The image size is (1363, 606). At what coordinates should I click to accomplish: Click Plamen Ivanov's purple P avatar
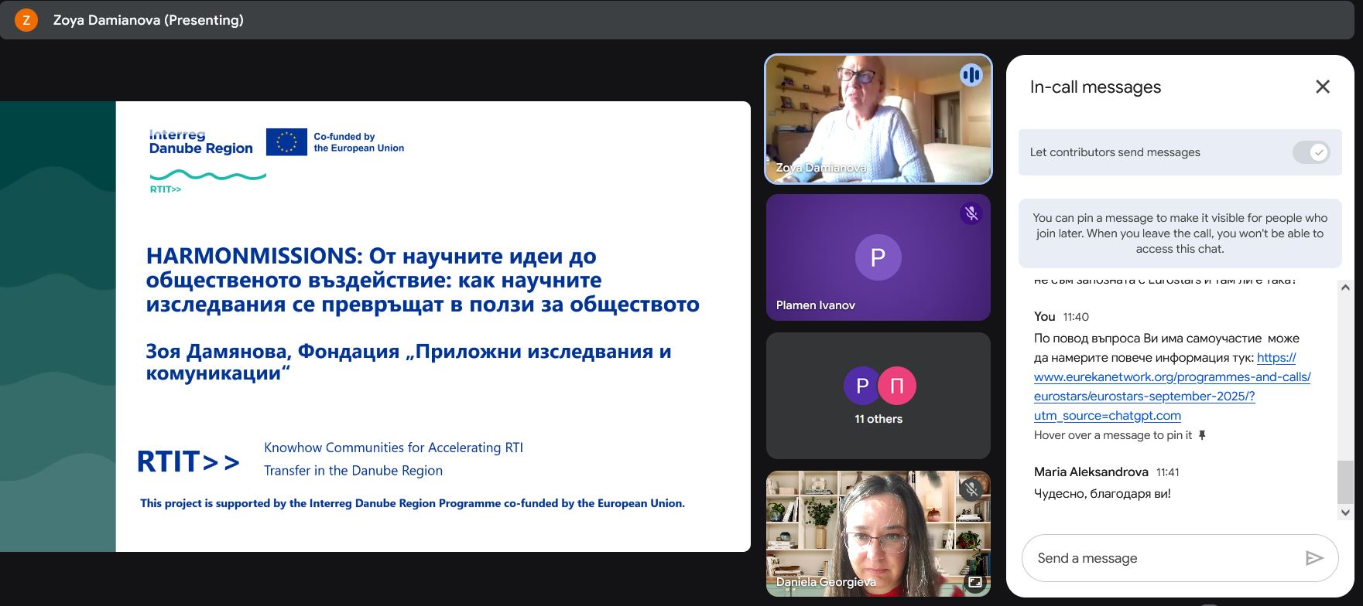878,257
